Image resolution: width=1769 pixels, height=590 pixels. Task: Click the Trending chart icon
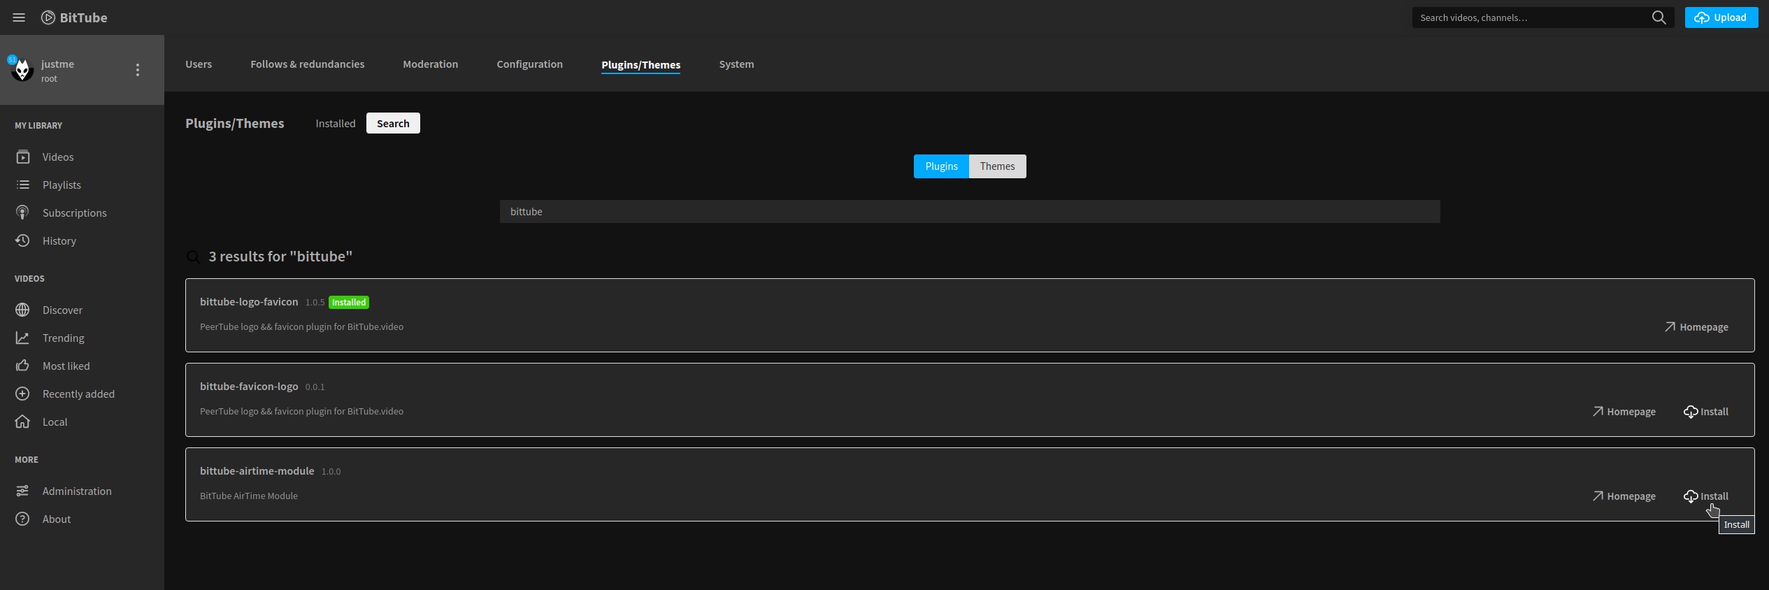click(23, 338)
